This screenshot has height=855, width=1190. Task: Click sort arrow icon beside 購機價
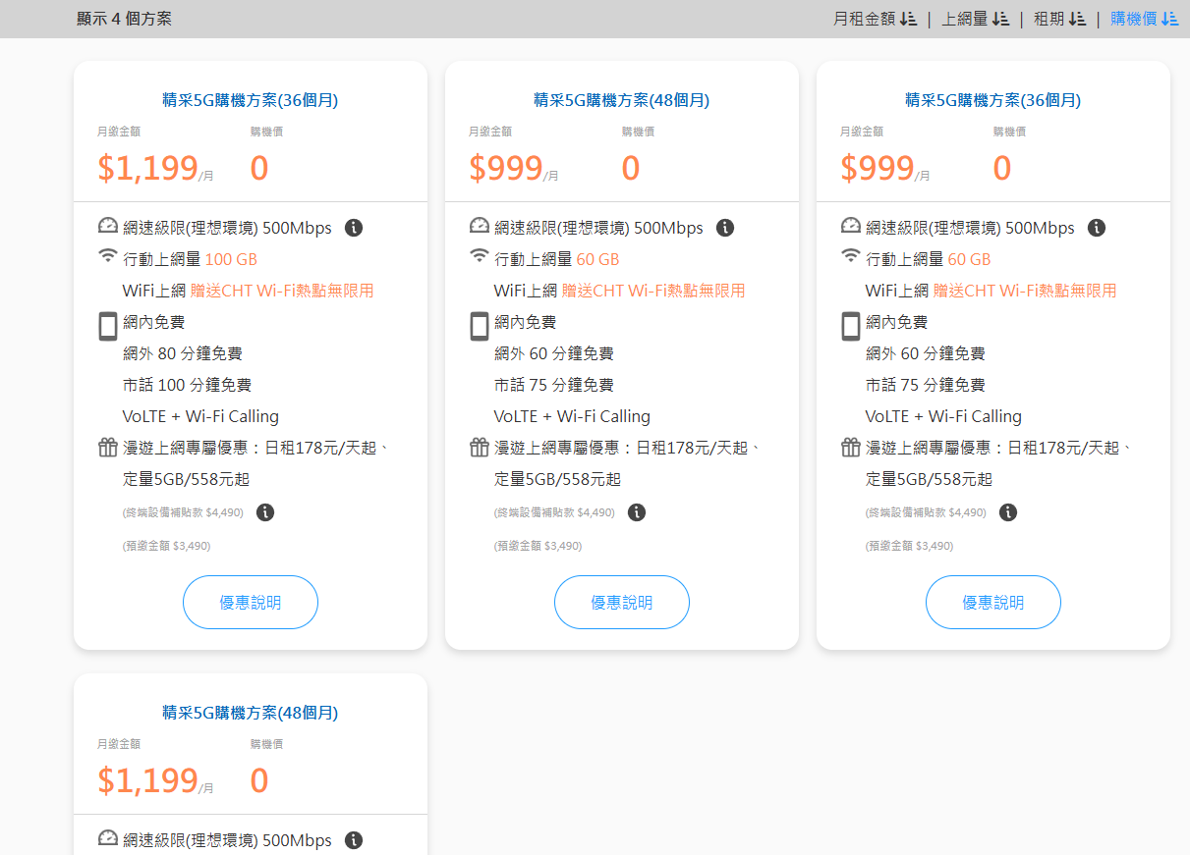coord(1169,19)
